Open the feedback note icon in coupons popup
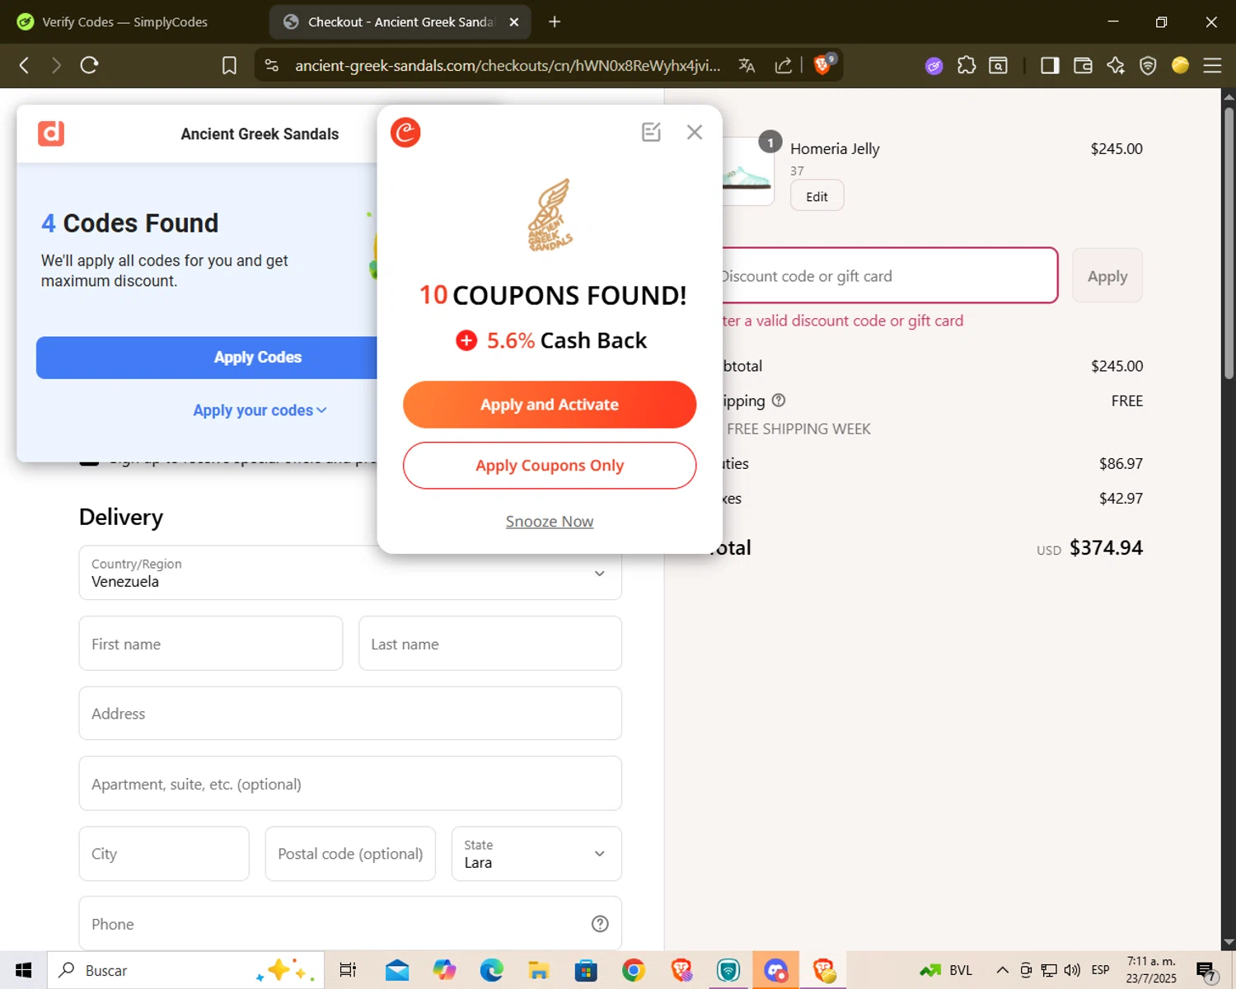 651,132
